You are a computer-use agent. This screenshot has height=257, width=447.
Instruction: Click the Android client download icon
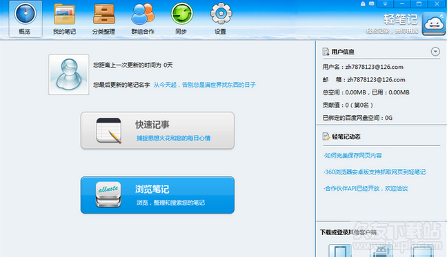coord(381,251)
